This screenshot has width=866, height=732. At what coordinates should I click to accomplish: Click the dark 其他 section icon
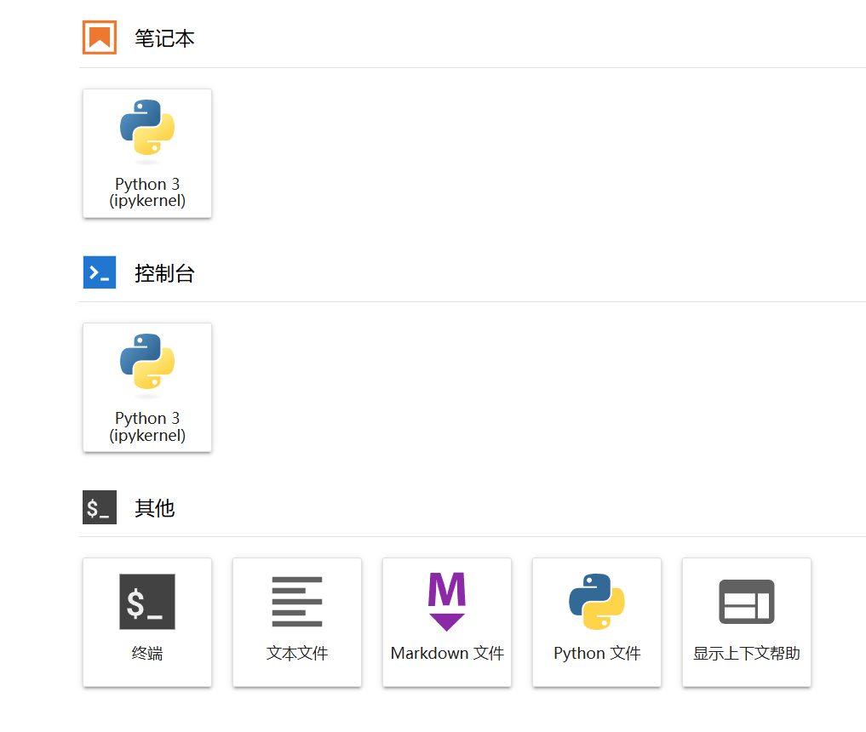click(x=100, y=506)
